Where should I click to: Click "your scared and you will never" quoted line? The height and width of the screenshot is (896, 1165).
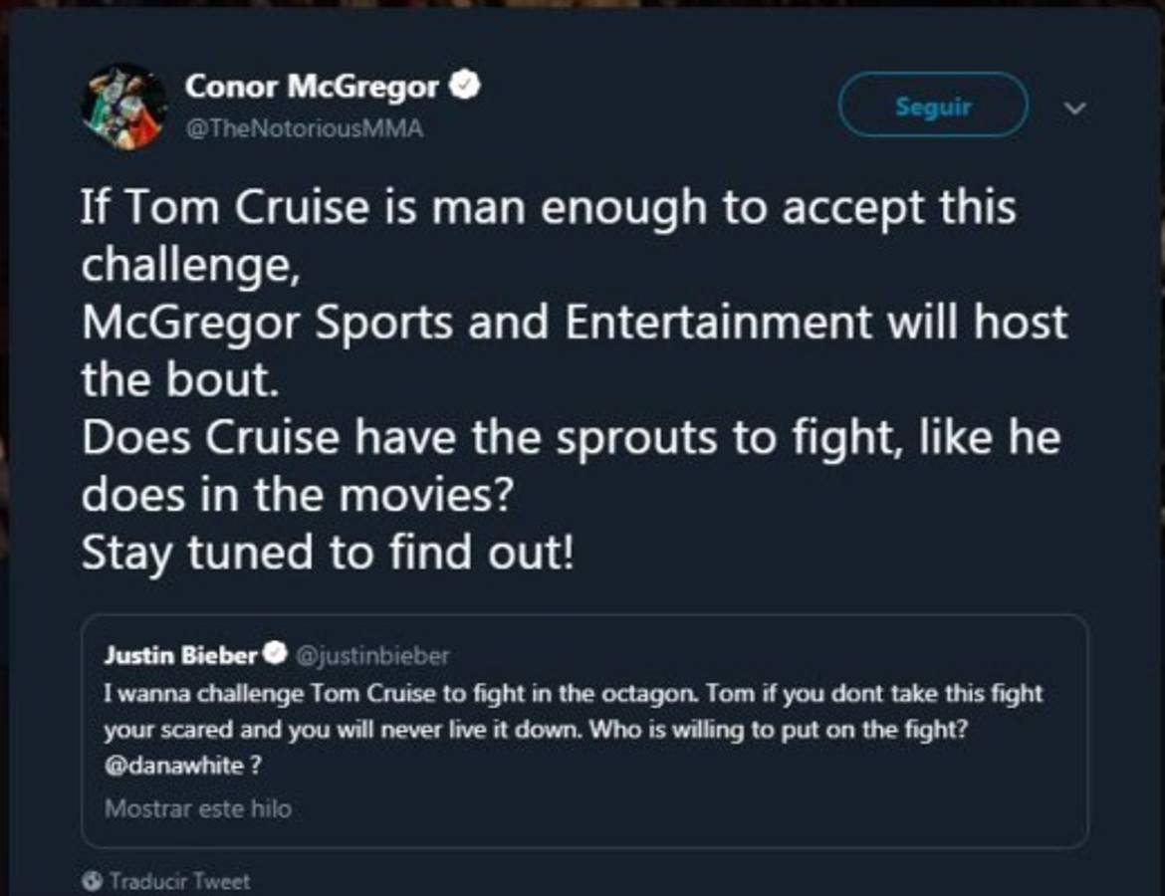click(x=538, y=730)
